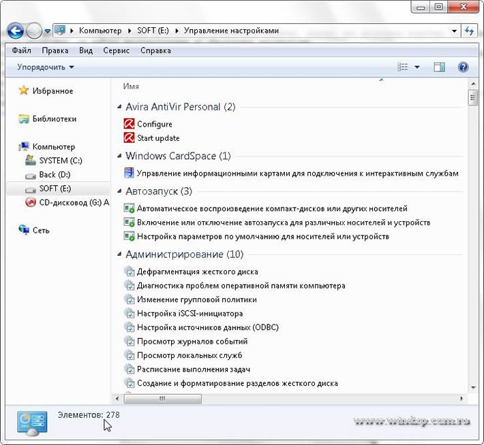Toggle the preview pane
Screen dimensions: 484x445
439,67
